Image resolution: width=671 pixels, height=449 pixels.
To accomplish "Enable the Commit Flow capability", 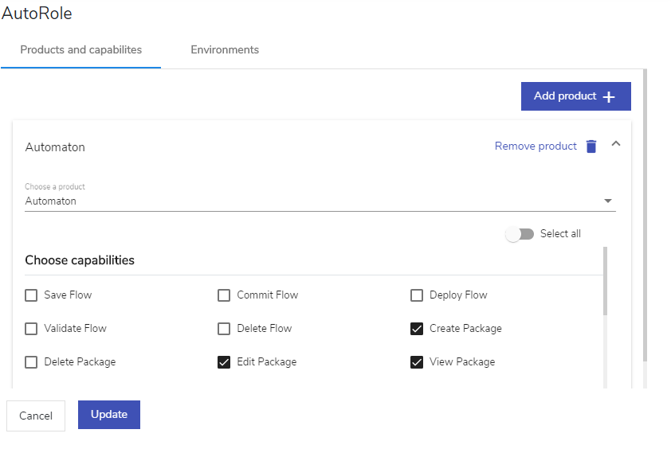I will tap(224, 295).
